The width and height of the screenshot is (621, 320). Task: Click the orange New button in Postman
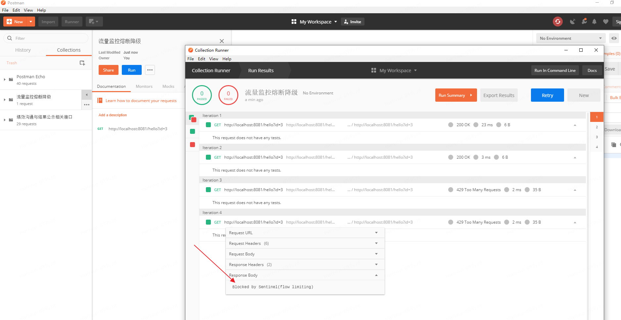pyautogui.click(x=15, y=22)
